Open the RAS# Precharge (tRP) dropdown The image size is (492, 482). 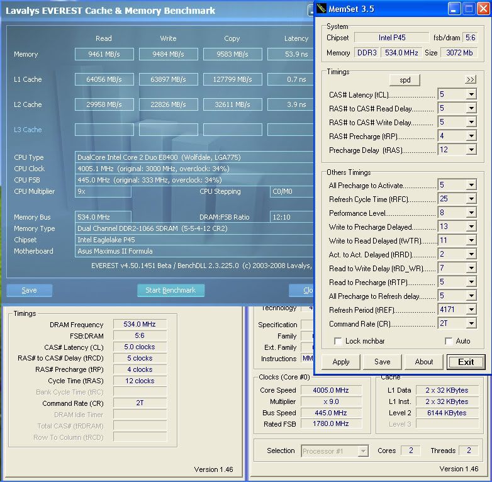[471, 136]
